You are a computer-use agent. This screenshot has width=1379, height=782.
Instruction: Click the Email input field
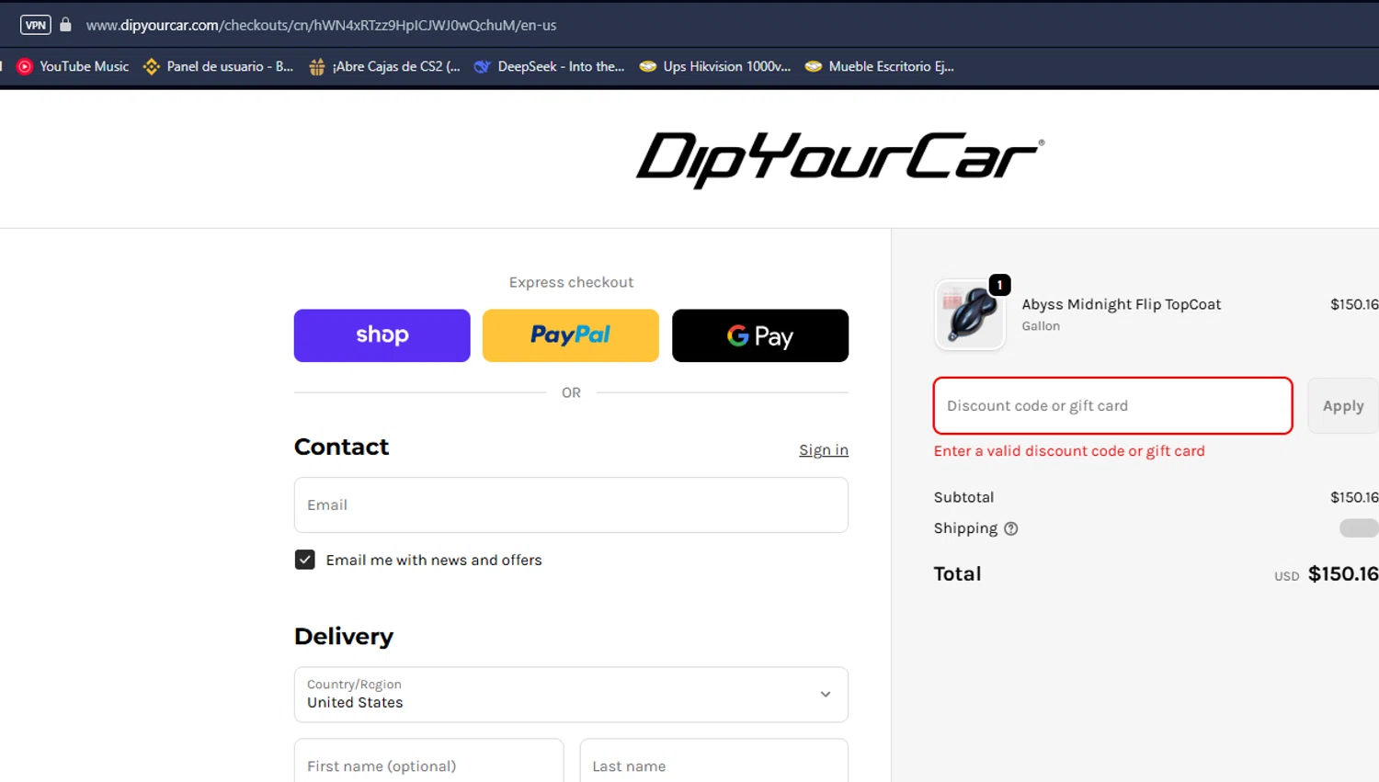[571, 504]
